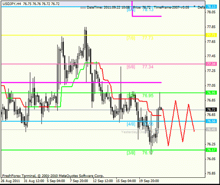The image size is (220, 185).
Task: Click the 75.85 price scale value
Action: click(x=211, y=173)
